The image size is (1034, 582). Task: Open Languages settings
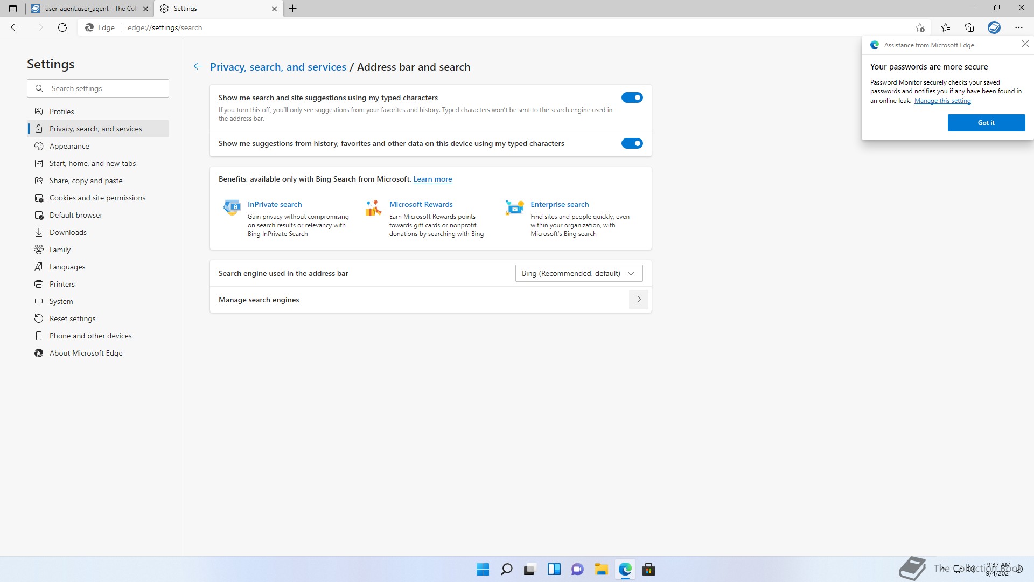tap(98, 267)
